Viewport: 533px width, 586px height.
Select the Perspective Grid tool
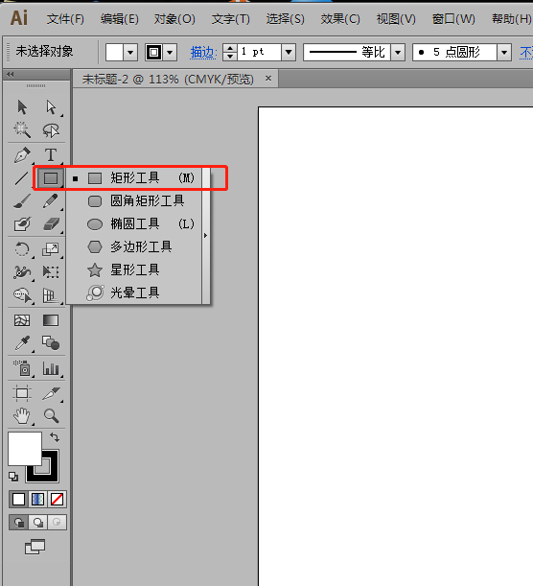(x=50, y=294)
